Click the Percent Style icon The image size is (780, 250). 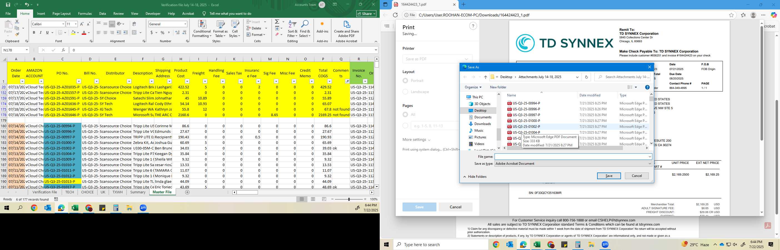pos(163,33)
